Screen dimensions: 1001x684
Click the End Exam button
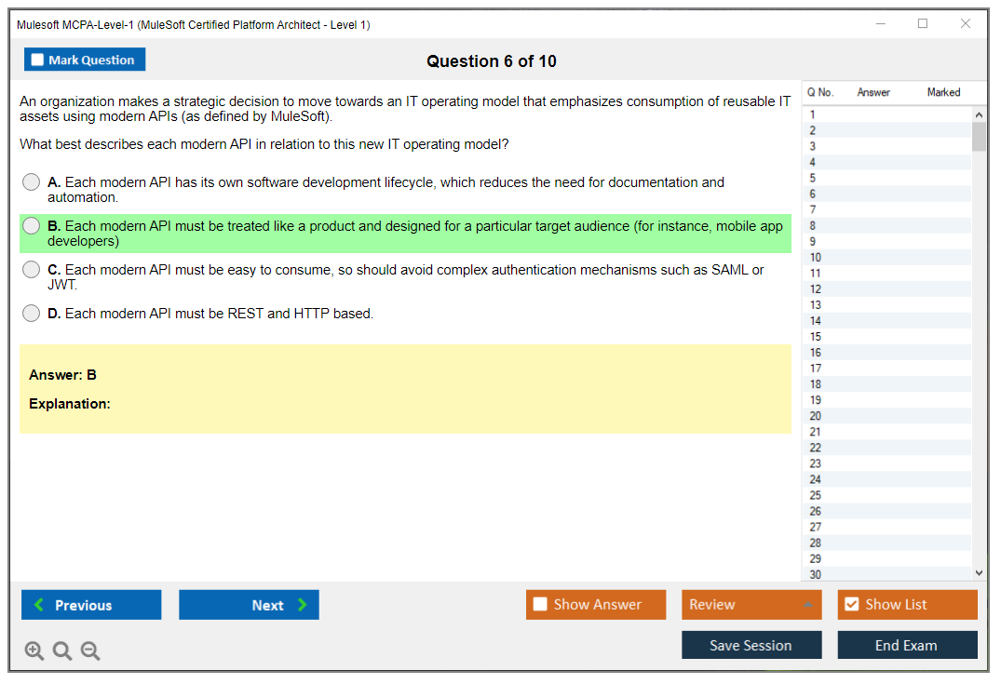[907, 645]
